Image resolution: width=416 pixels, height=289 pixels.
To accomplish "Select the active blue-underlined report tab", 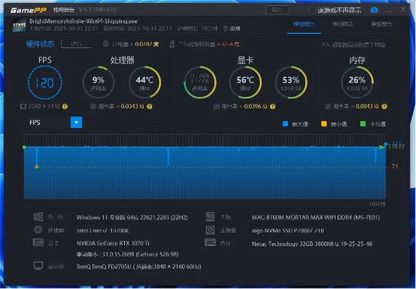I will (x=304, y=24).
